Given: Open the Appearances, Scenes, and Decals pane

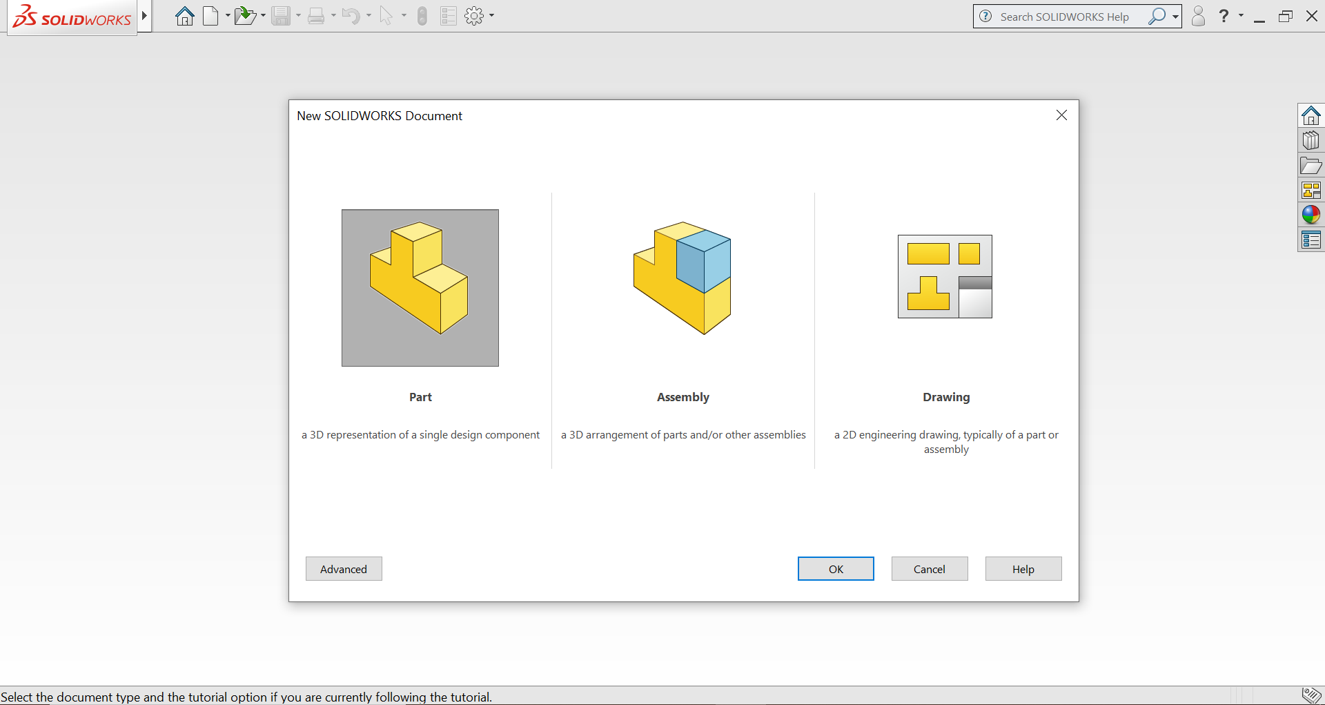Looking at the screenshot, I should (1311, 214).
